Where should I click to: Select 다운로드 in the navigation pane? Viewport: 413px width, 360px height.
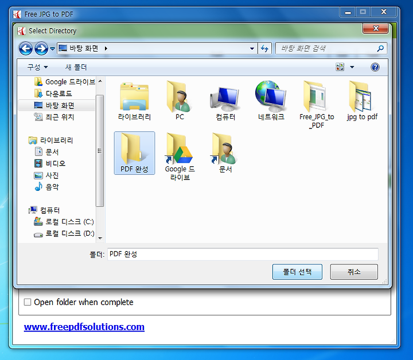[x=53, y=93]
